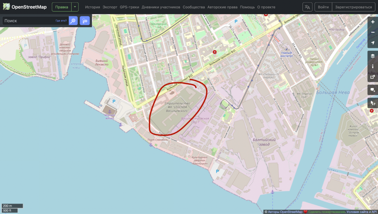Click the OpenStreetMap logo icon
The height and width of the screenshot is (214, 378).
point(6,7)
